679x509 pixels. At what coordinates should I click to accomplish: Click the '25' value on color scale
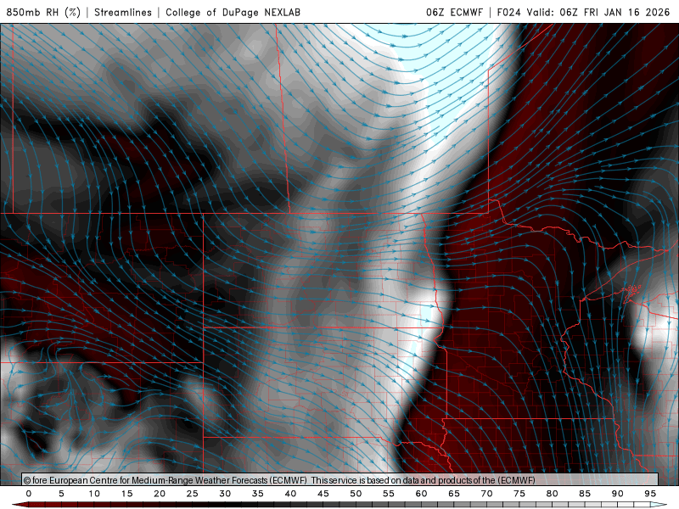click(193, 494)
